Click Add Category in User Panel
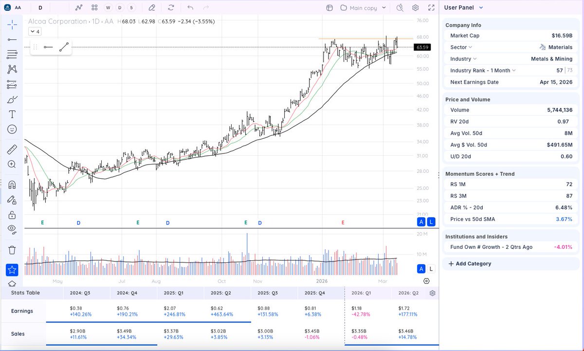This screenshot has width=584, height=351. pyautogui.click(x=470, y=264)
